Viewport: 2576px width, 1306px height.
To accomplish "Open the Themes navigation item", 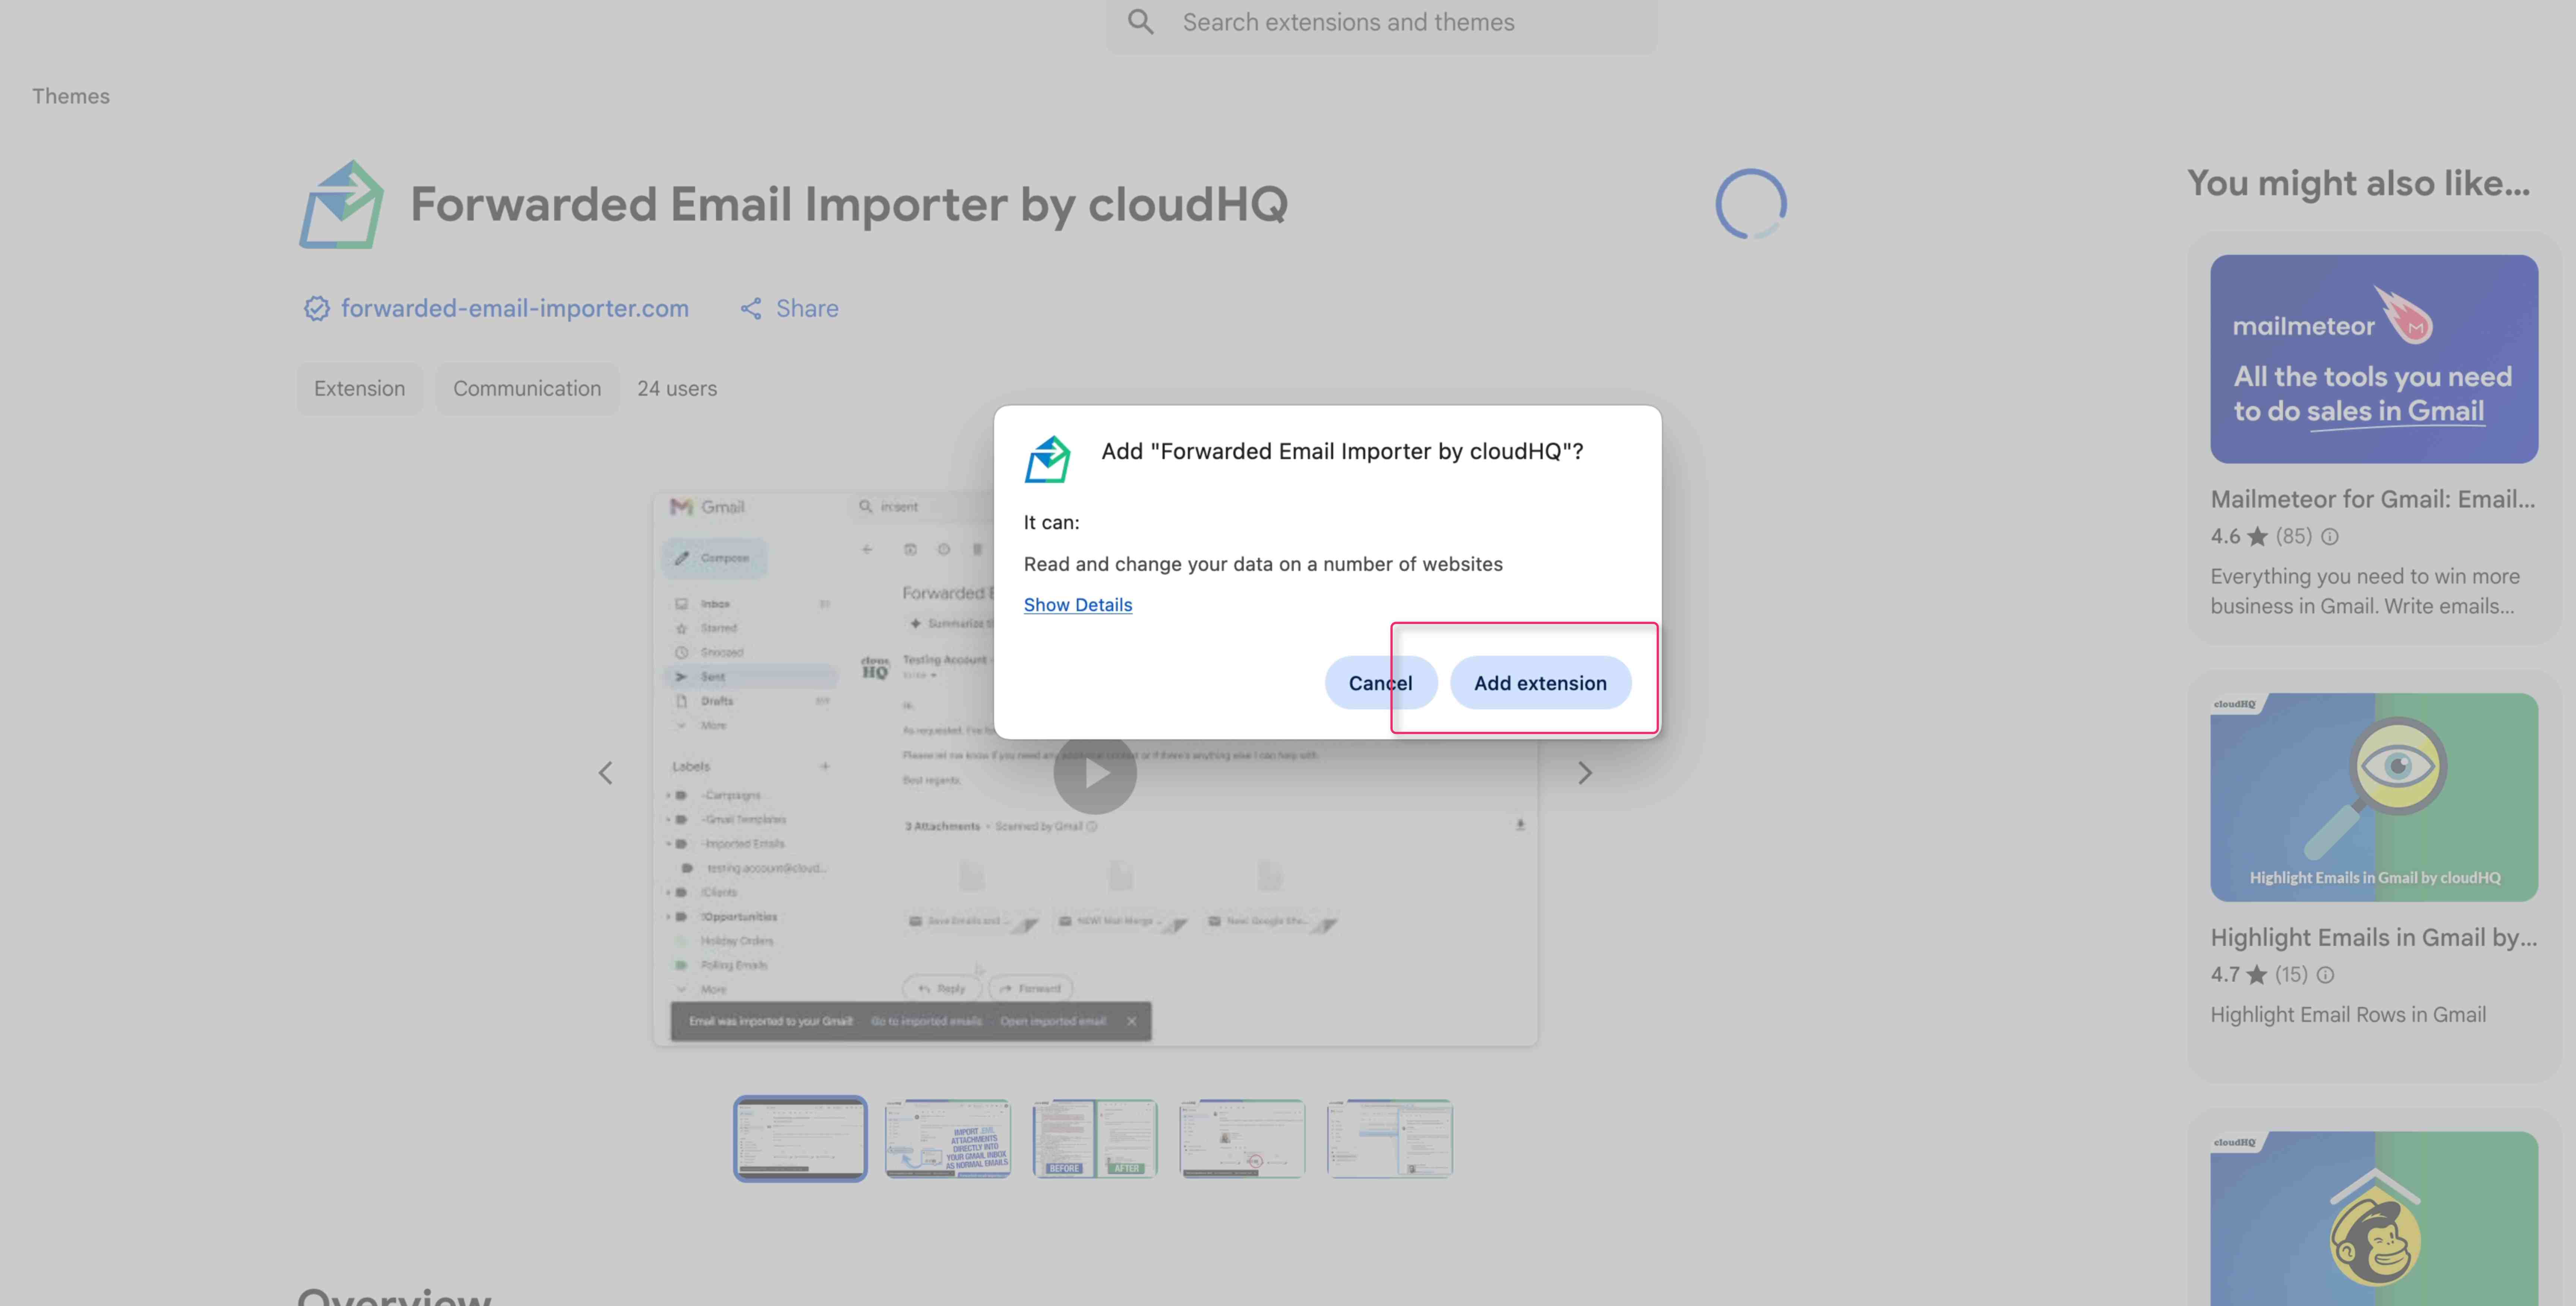I will (x=71, y=96).
